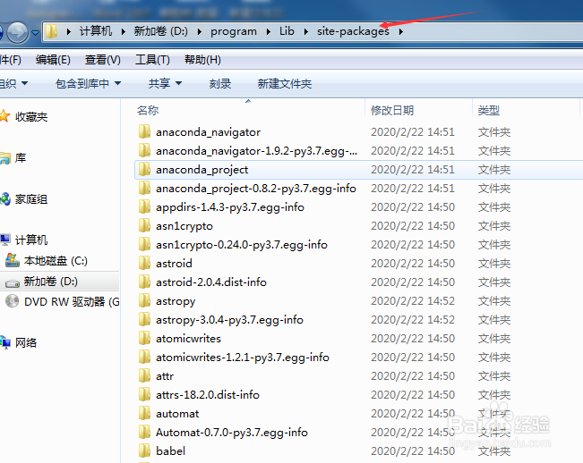583x463 pixels.
Task: Open the 工具(T) menu
Action: click(x=152, y=60)
